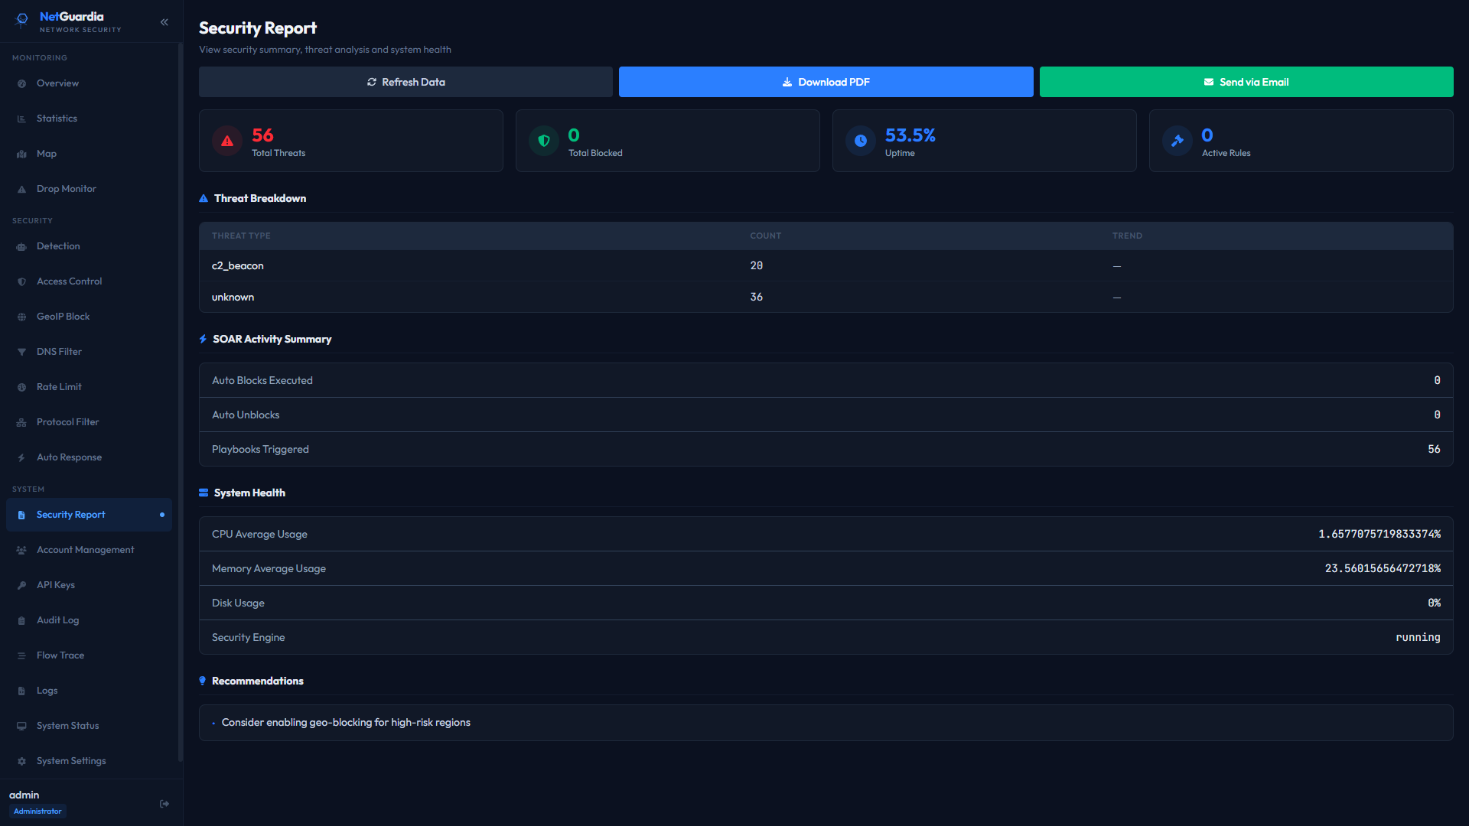1469x826 pixels.
Task: Click the Map sidebar icon
Action: pyautogui.click(x=21, y=154)
